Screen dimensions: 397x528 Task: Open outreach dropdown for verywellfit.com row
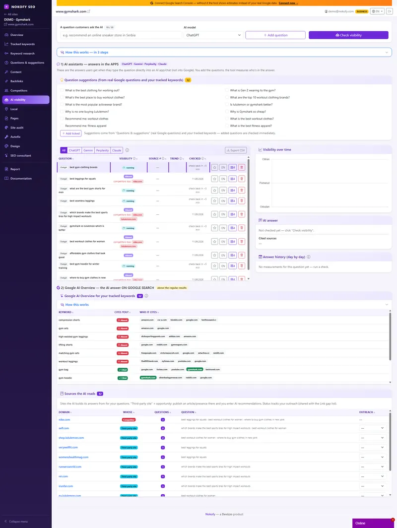372,447
